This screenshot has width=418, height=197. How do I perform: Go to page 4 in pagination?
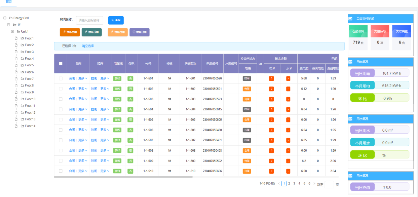pos(299,184)
